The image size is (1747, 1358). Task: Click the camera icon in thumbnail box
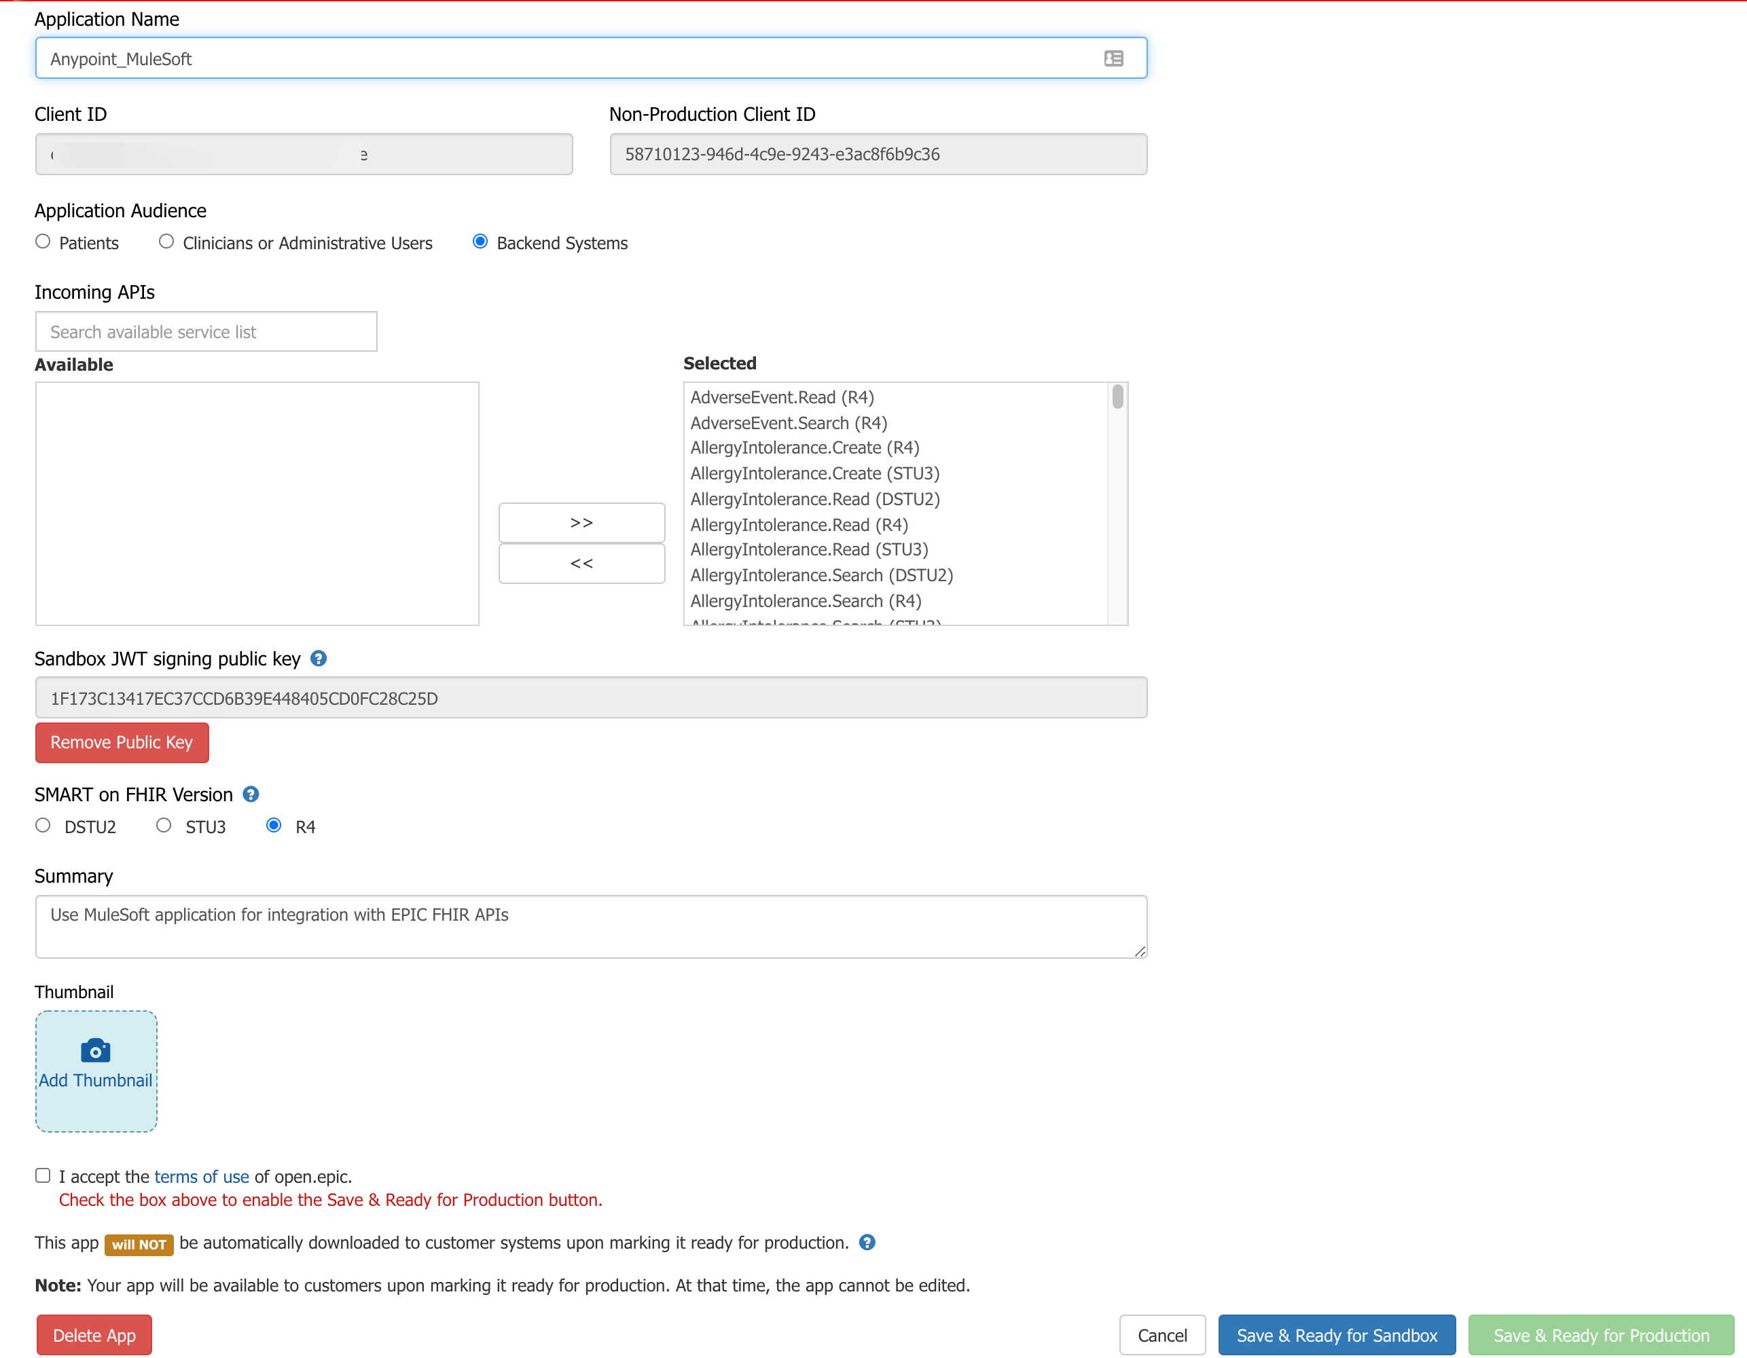pos(95,1050)
